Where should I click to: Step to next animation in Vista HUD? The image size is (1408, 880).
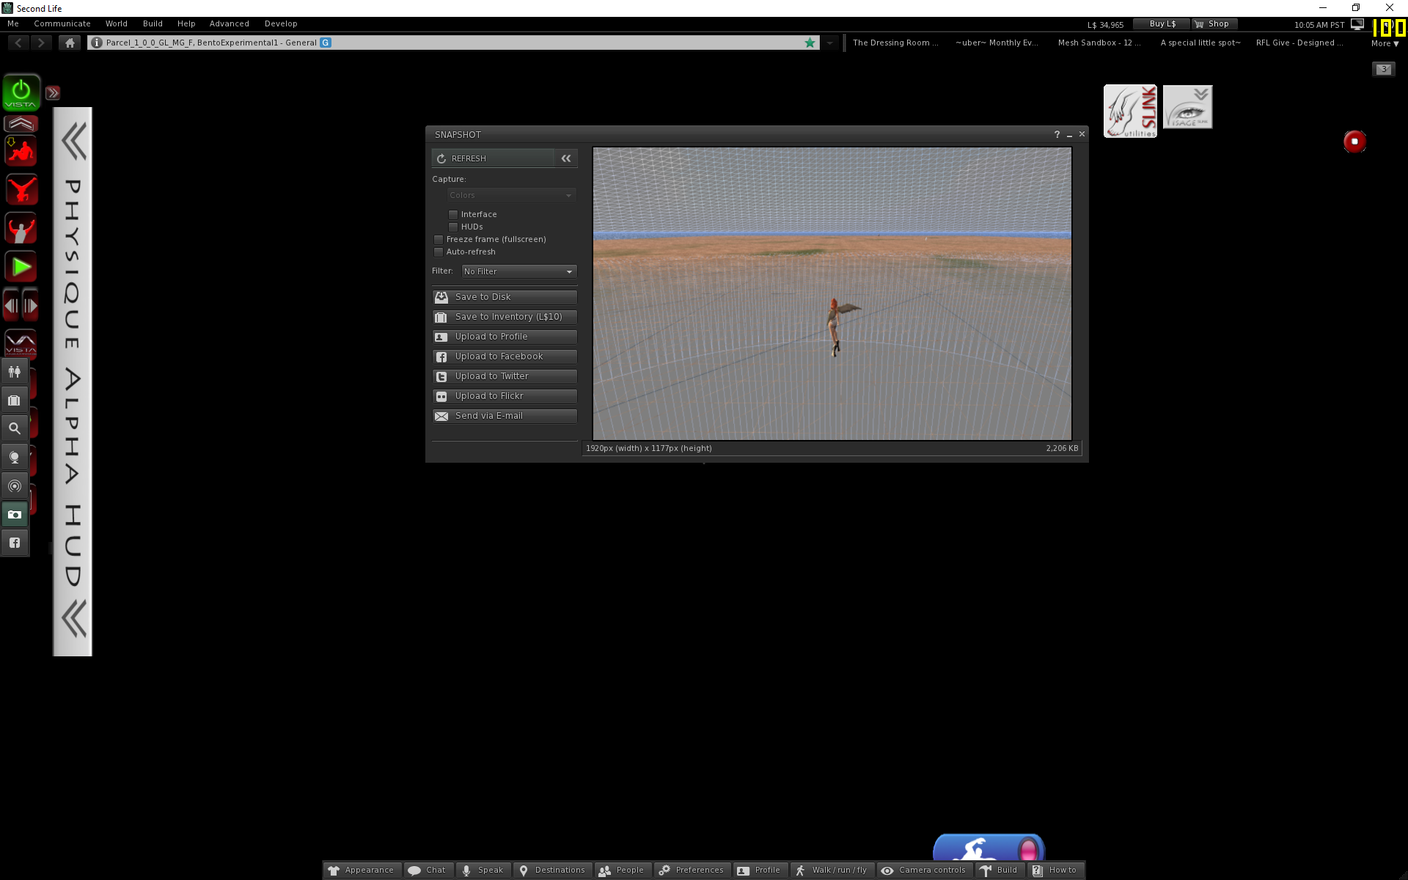[x=30, y=306]
